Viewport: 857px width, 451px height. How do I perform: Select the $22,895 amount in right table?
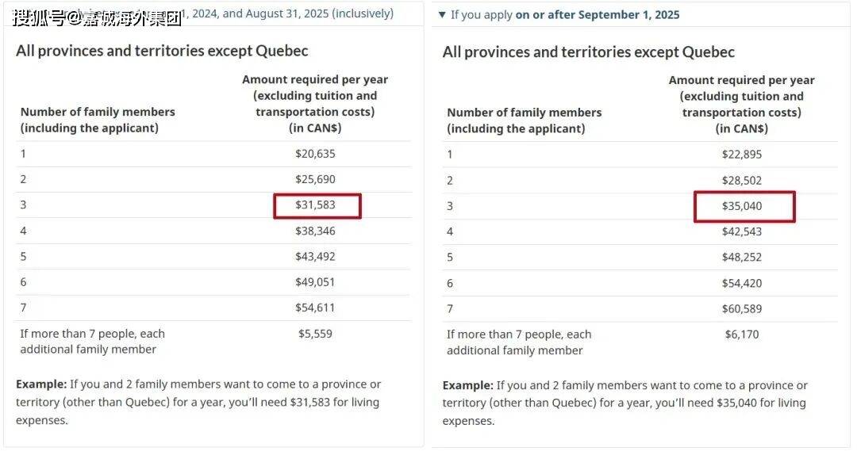pos(742,155)
